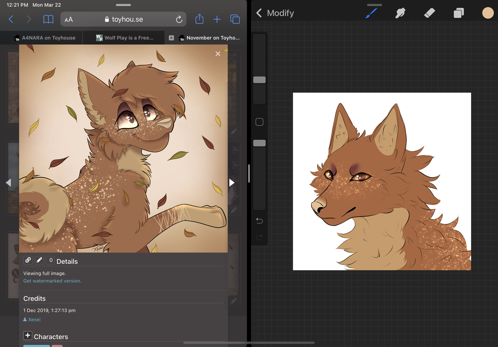The height and width of the screenshot is (347, 498).
Task: Show previous gallery image arrow
Action: tap(9, 182)
